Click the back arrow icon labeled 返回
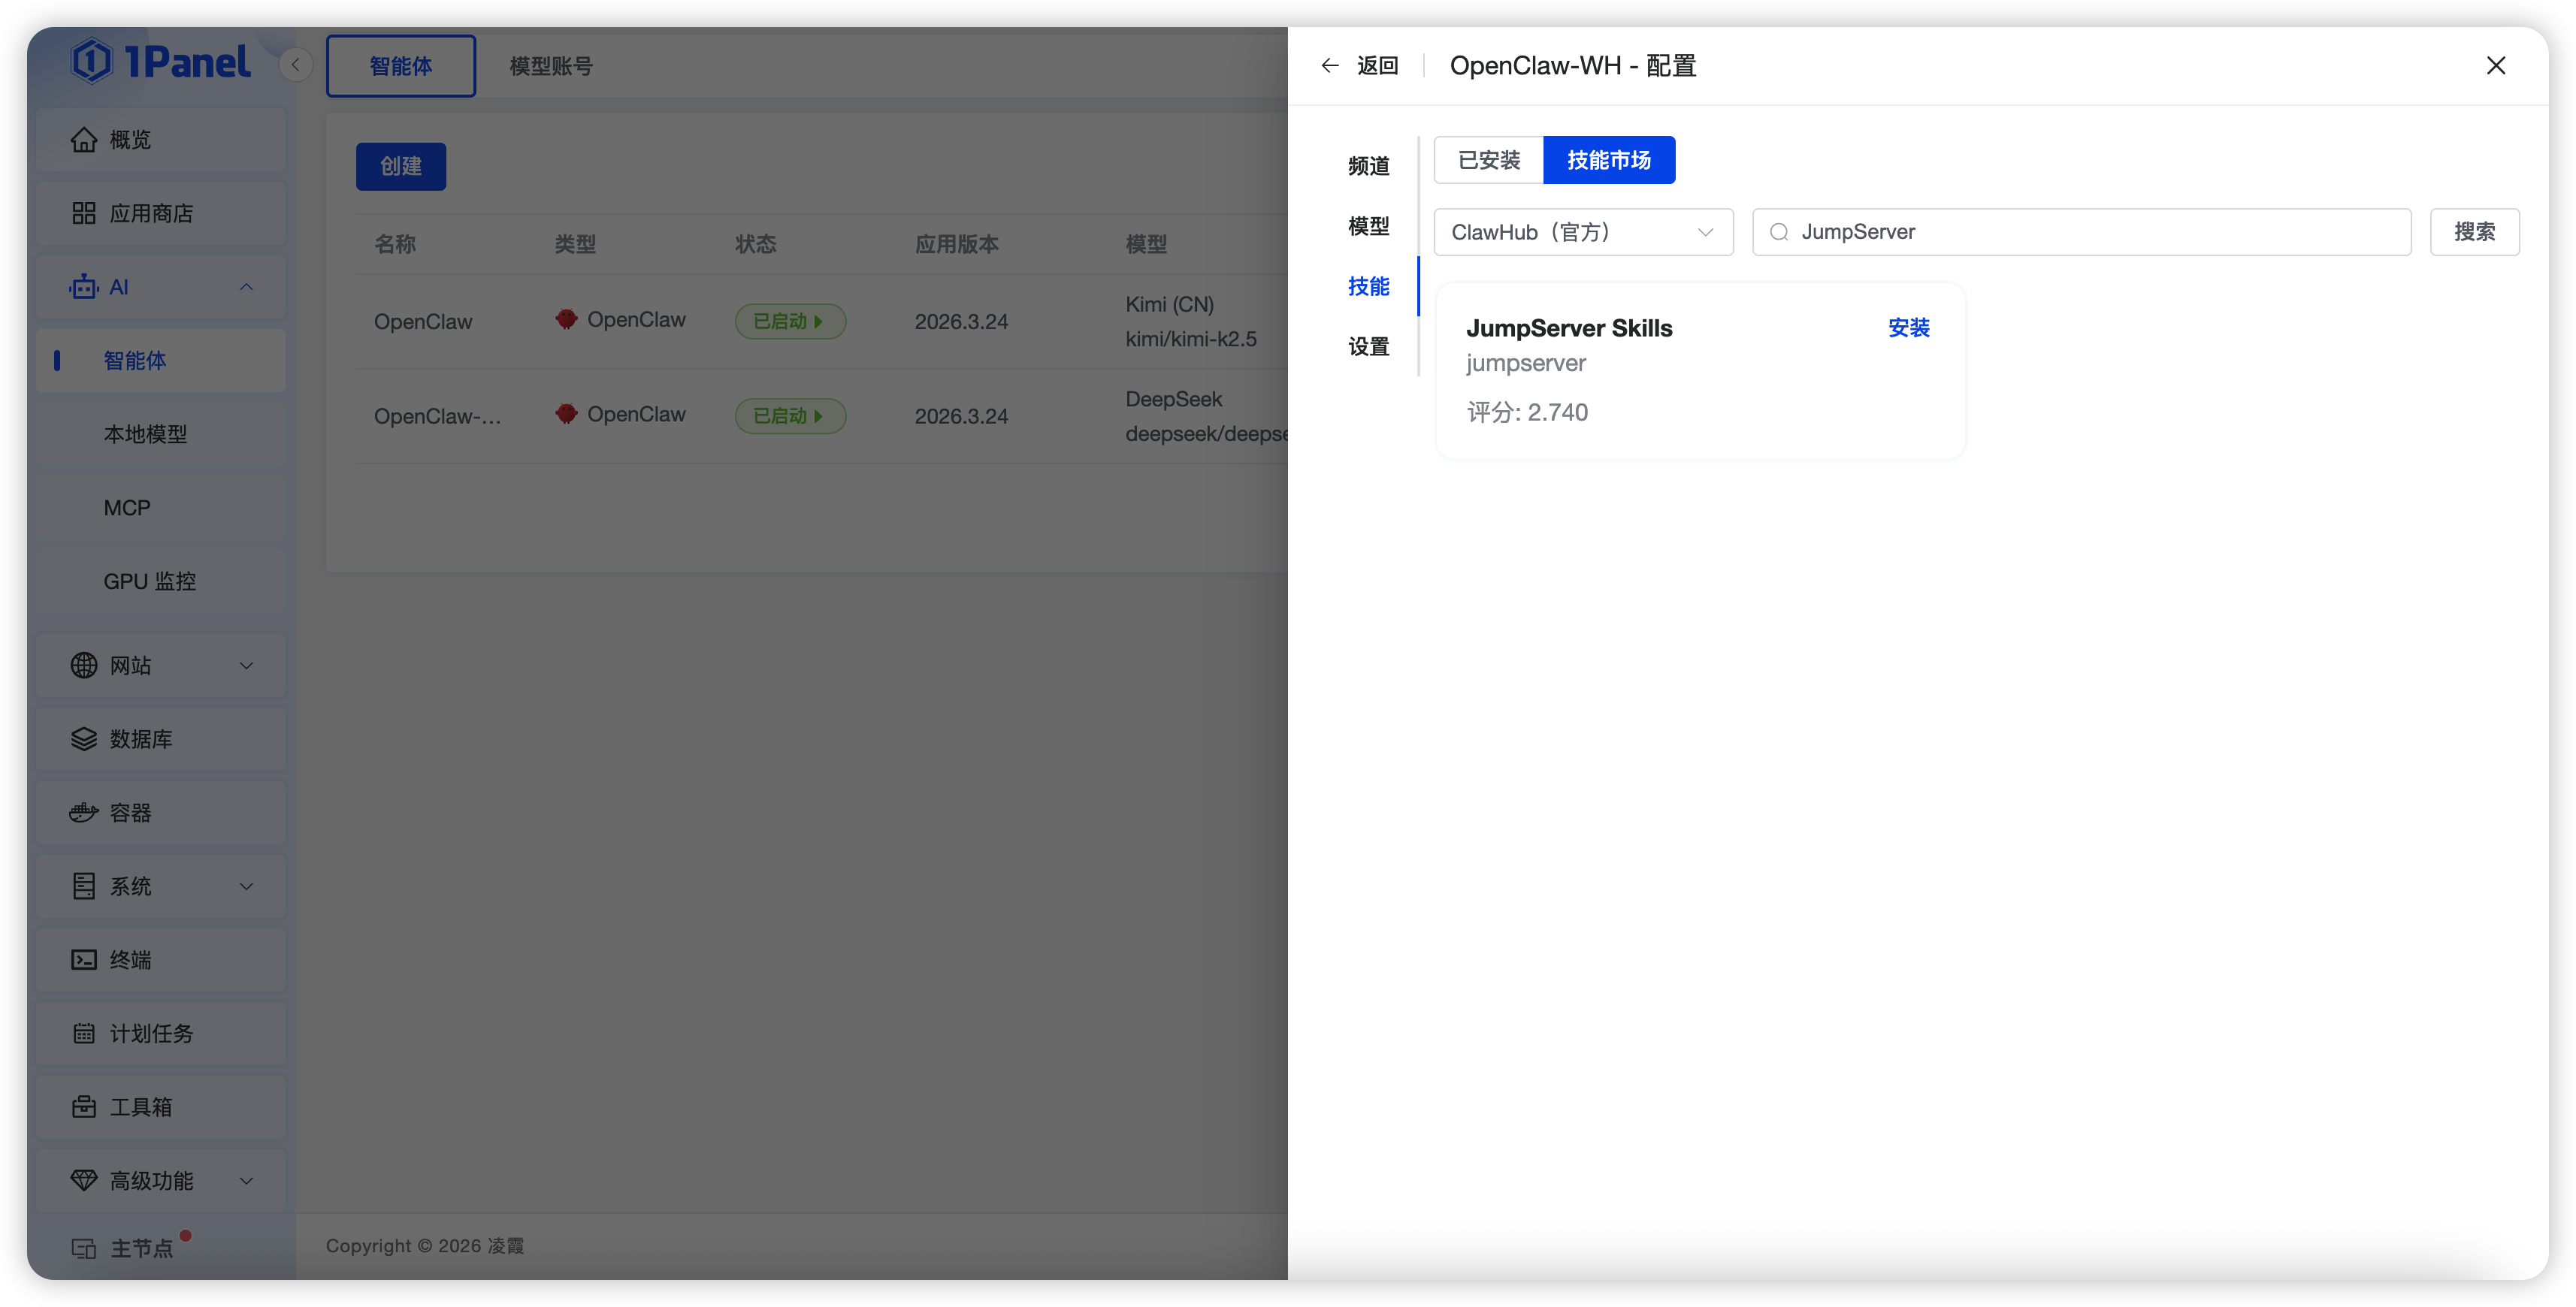This screenshot has width=2576, height=1307. click(x=1329, y=66)
